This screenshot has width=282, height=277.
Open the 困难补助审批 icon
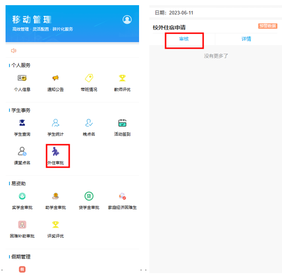click(x=22, y=225)
